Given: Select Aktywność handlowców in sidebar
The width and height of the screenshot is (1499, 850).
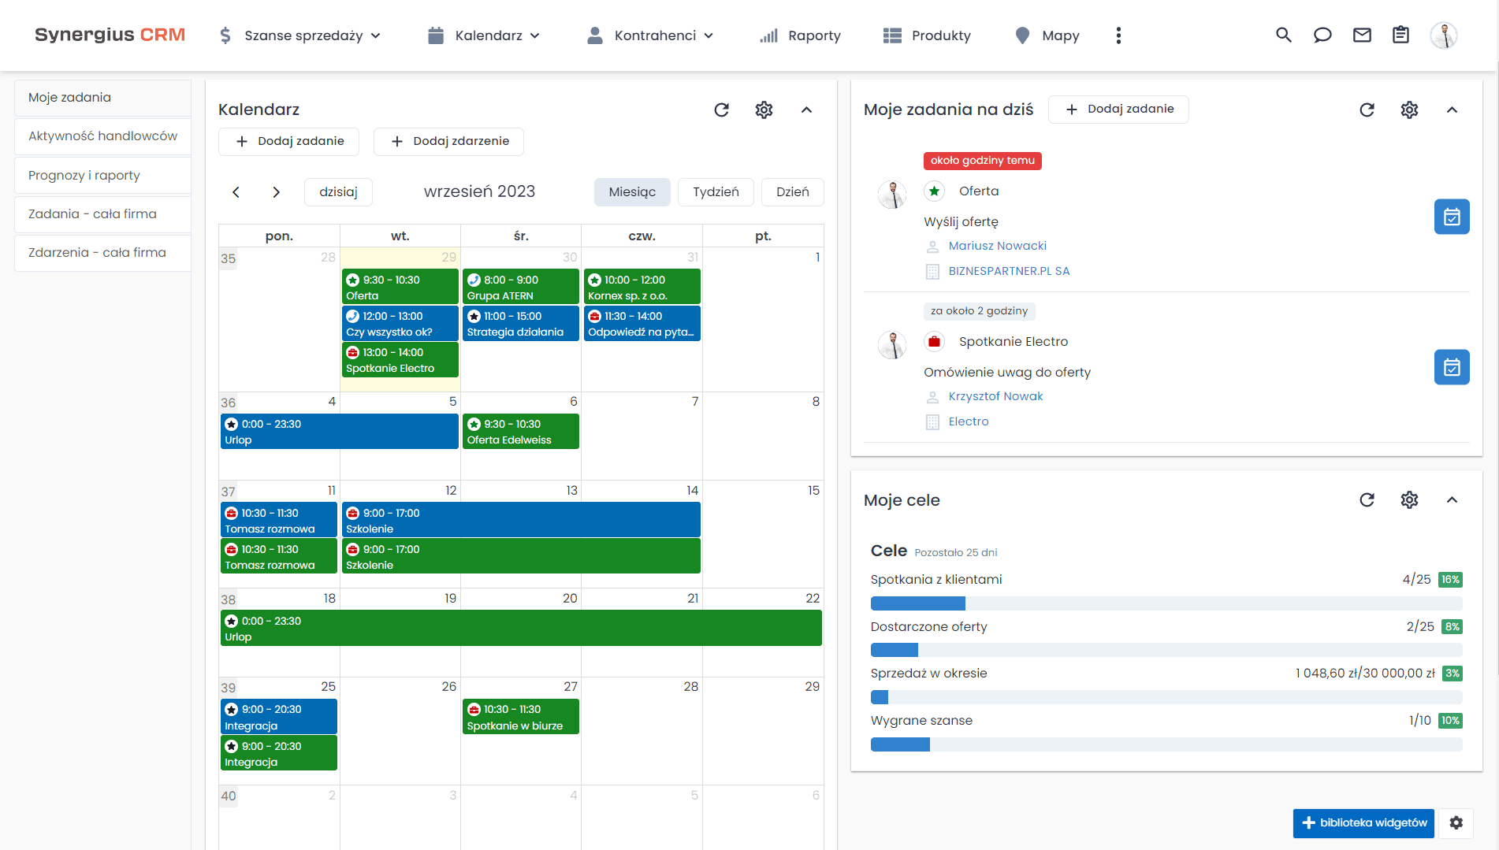Looking at the screenshot, I should (102, 136).
